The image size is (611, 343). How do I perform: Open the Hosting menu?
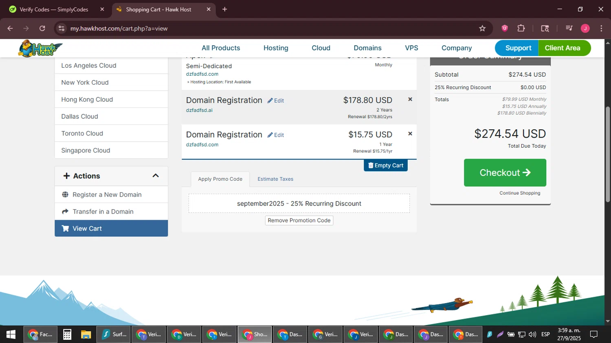tap(276, 48)
